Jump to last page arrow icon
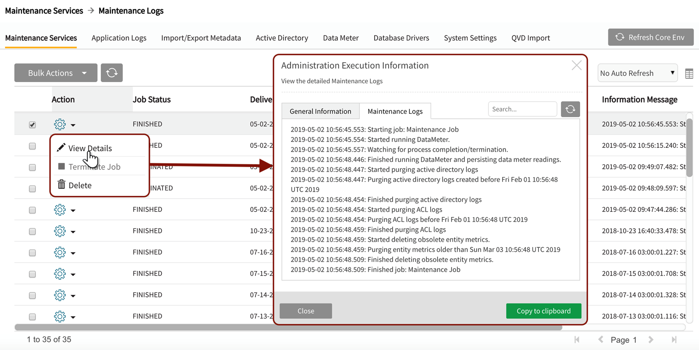699x350 pixels. pyautogui.click(x=674, y=339)
